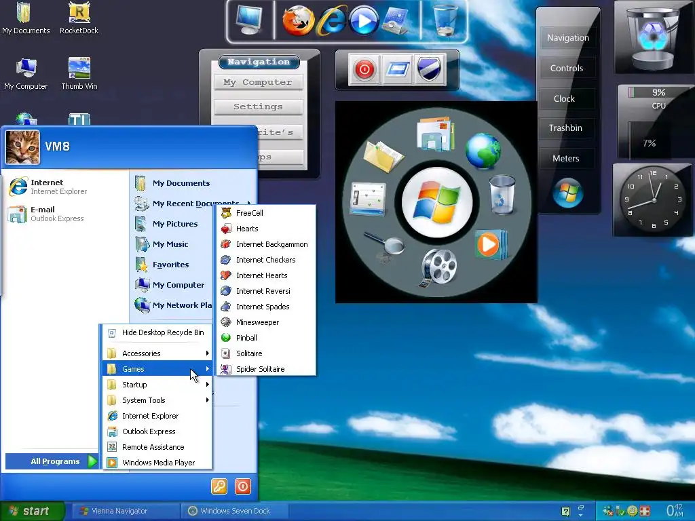Click the blue window icon beside power button

(397, 69)
